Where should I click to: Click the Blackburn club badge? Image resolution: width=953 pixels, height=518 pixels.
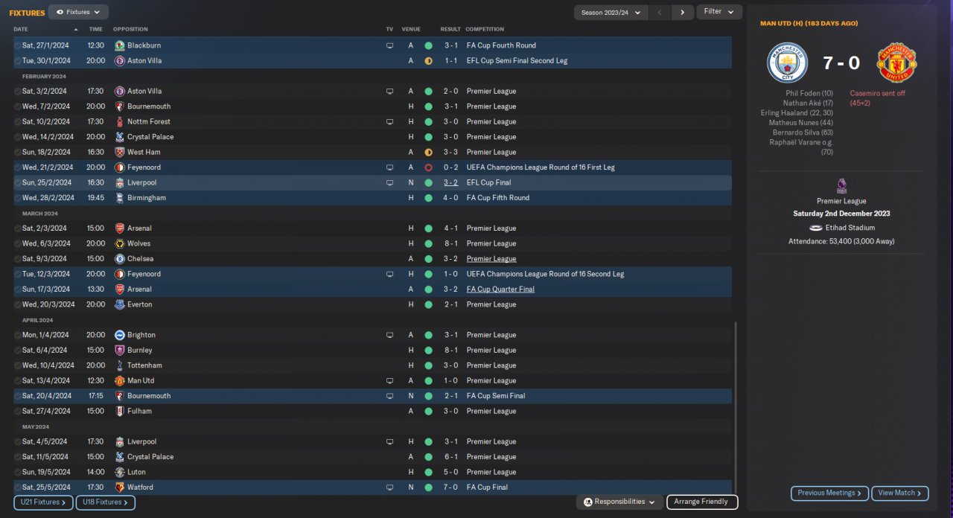pyautogui.click(x=119, y=45)
